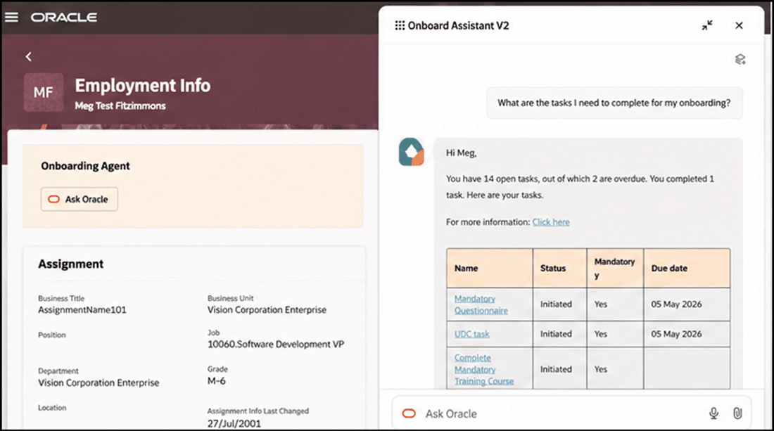
Task: Click the Oracle logo
Action: (x=63, y=18)
